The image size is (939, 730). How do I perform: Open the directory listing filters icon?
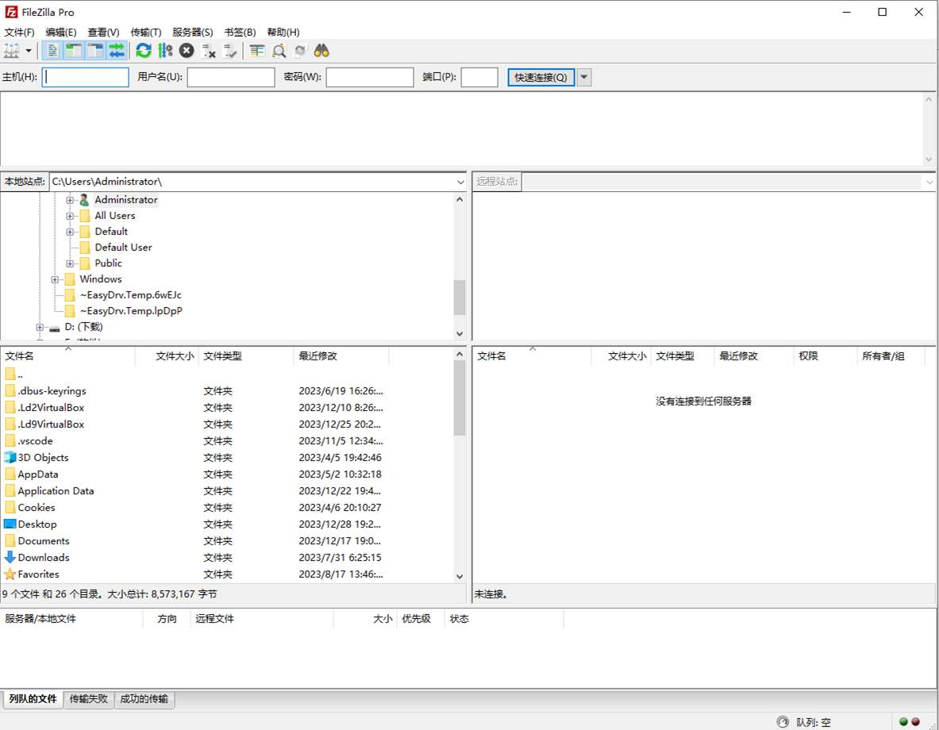[257, 51]
